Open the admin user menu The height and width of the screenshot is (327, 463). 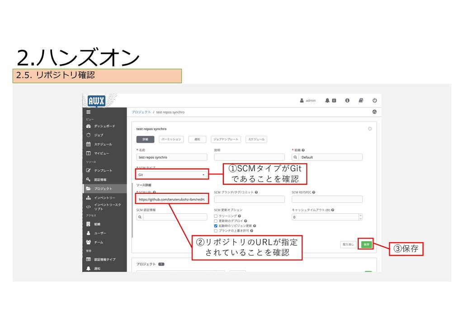307,101
